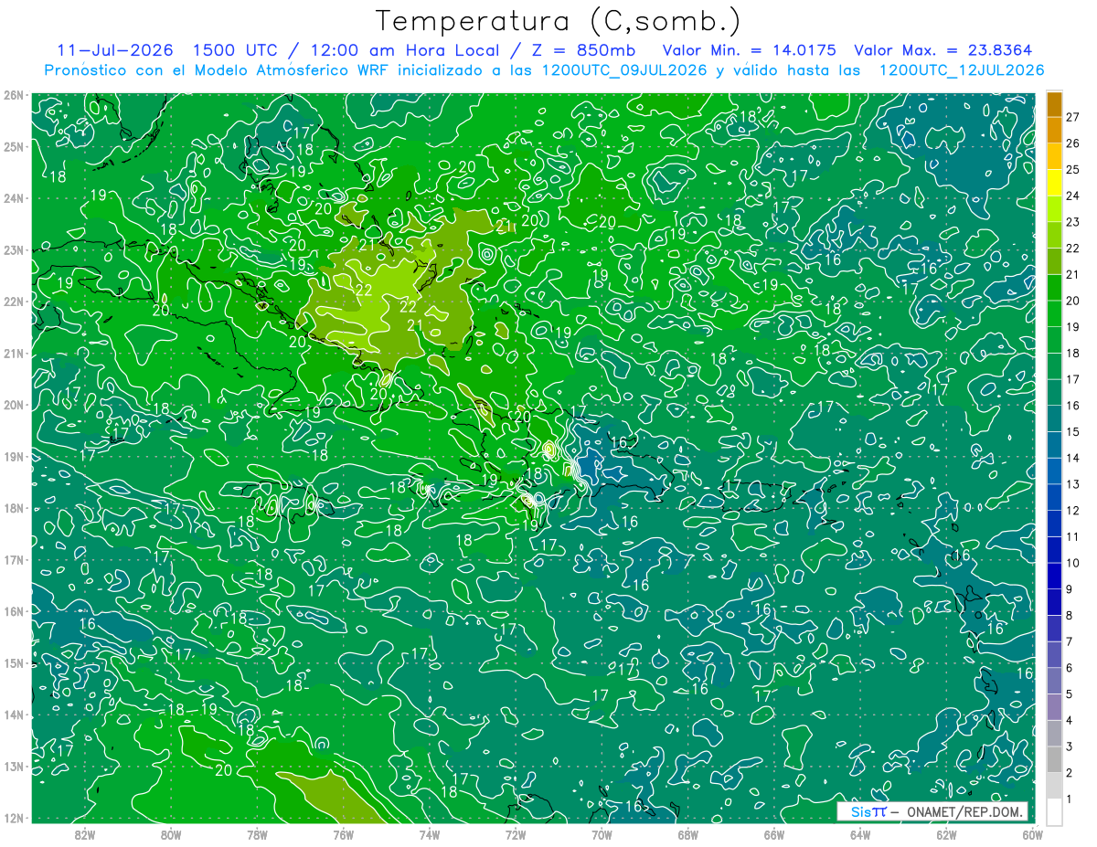Click the '60W' longitude axis label
Viewport: 1097px width, 847px height.
pos(1032,834)
